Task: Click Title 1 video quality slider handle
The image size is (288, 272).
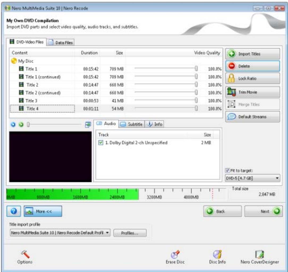Action: [196, 68]
